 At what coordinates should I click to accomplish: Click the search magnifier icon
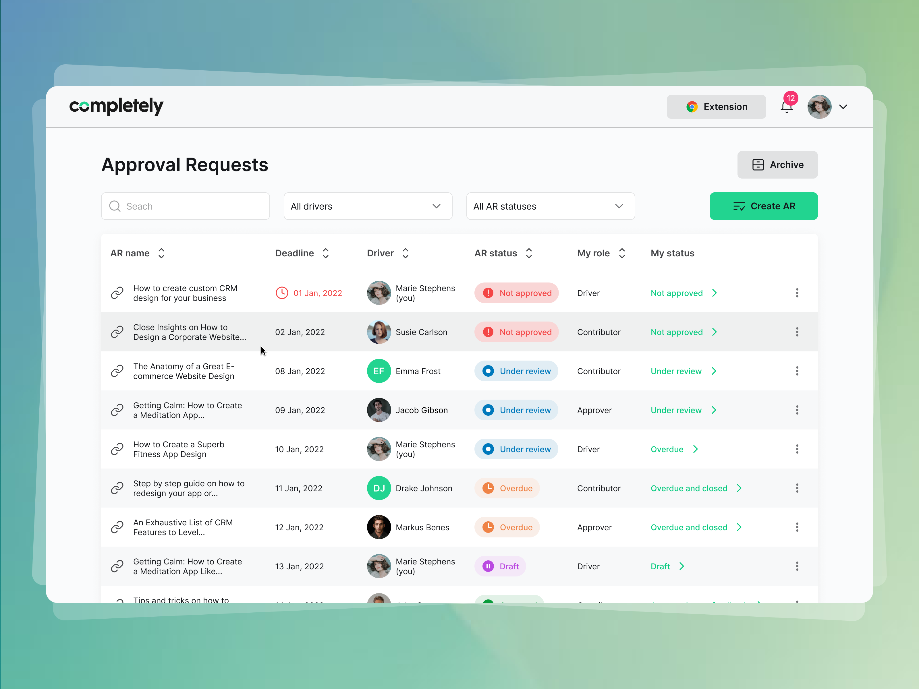click(x=115, y=206)
